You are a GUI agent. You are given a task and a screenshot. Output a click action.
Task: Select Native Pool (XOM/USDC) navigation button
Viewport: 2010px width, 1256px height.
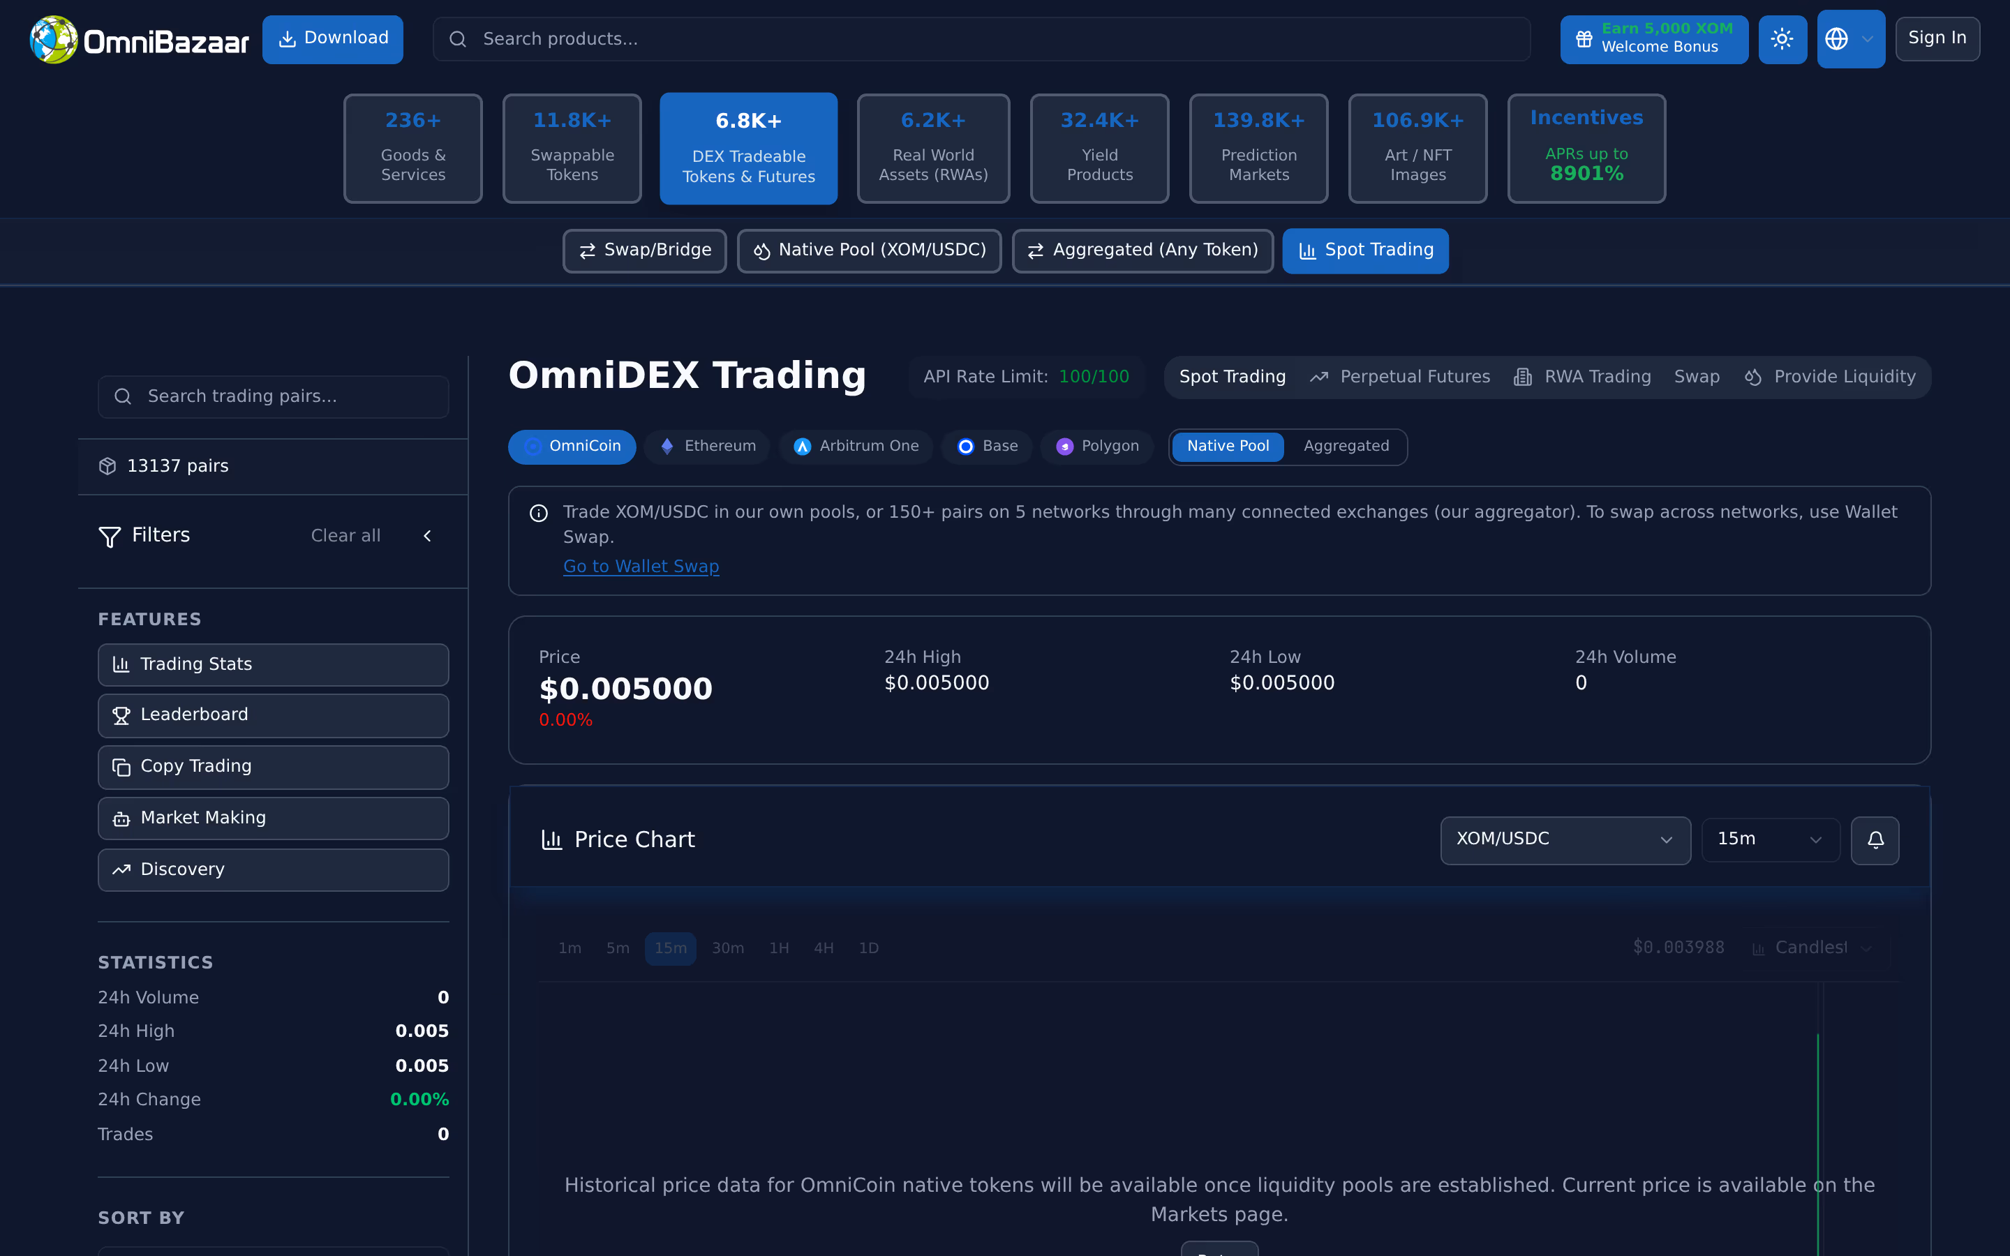[x=869, y=251]
